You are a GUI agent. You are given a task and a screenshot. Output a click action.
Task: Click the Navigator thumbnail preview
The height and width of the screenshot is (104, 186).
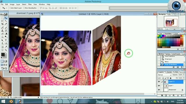click(x=171, y=22)
